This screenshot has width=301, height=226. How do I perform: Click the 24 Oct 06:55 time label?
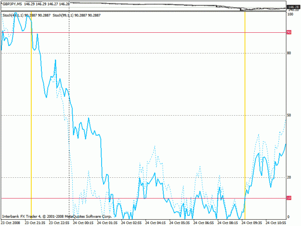pos(204,223)
